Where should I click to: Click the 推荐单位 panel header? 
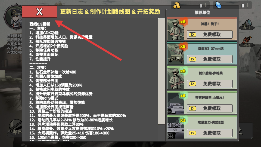202,13
